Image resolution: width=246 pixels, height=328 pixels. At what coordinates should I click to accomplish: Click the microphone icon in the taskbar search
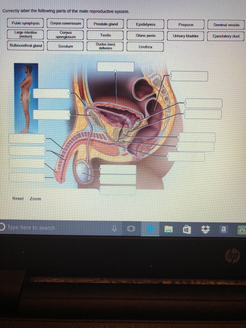[x=114, y=228]
